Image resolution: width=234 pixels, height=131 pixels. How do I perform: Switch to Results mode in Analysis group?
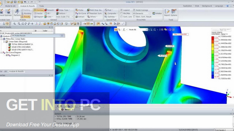[x=26, y=17]
